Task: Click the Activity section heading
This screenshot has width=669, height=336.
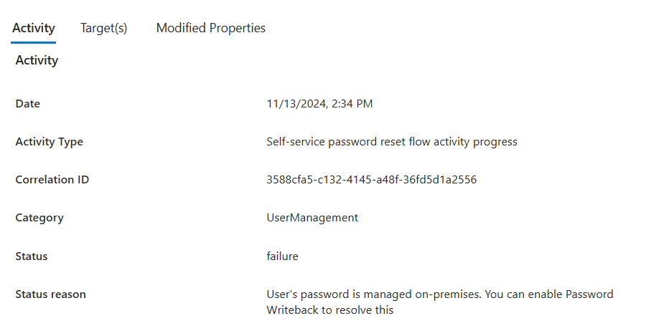Action: pyautogui.click(x=37, y=60)
